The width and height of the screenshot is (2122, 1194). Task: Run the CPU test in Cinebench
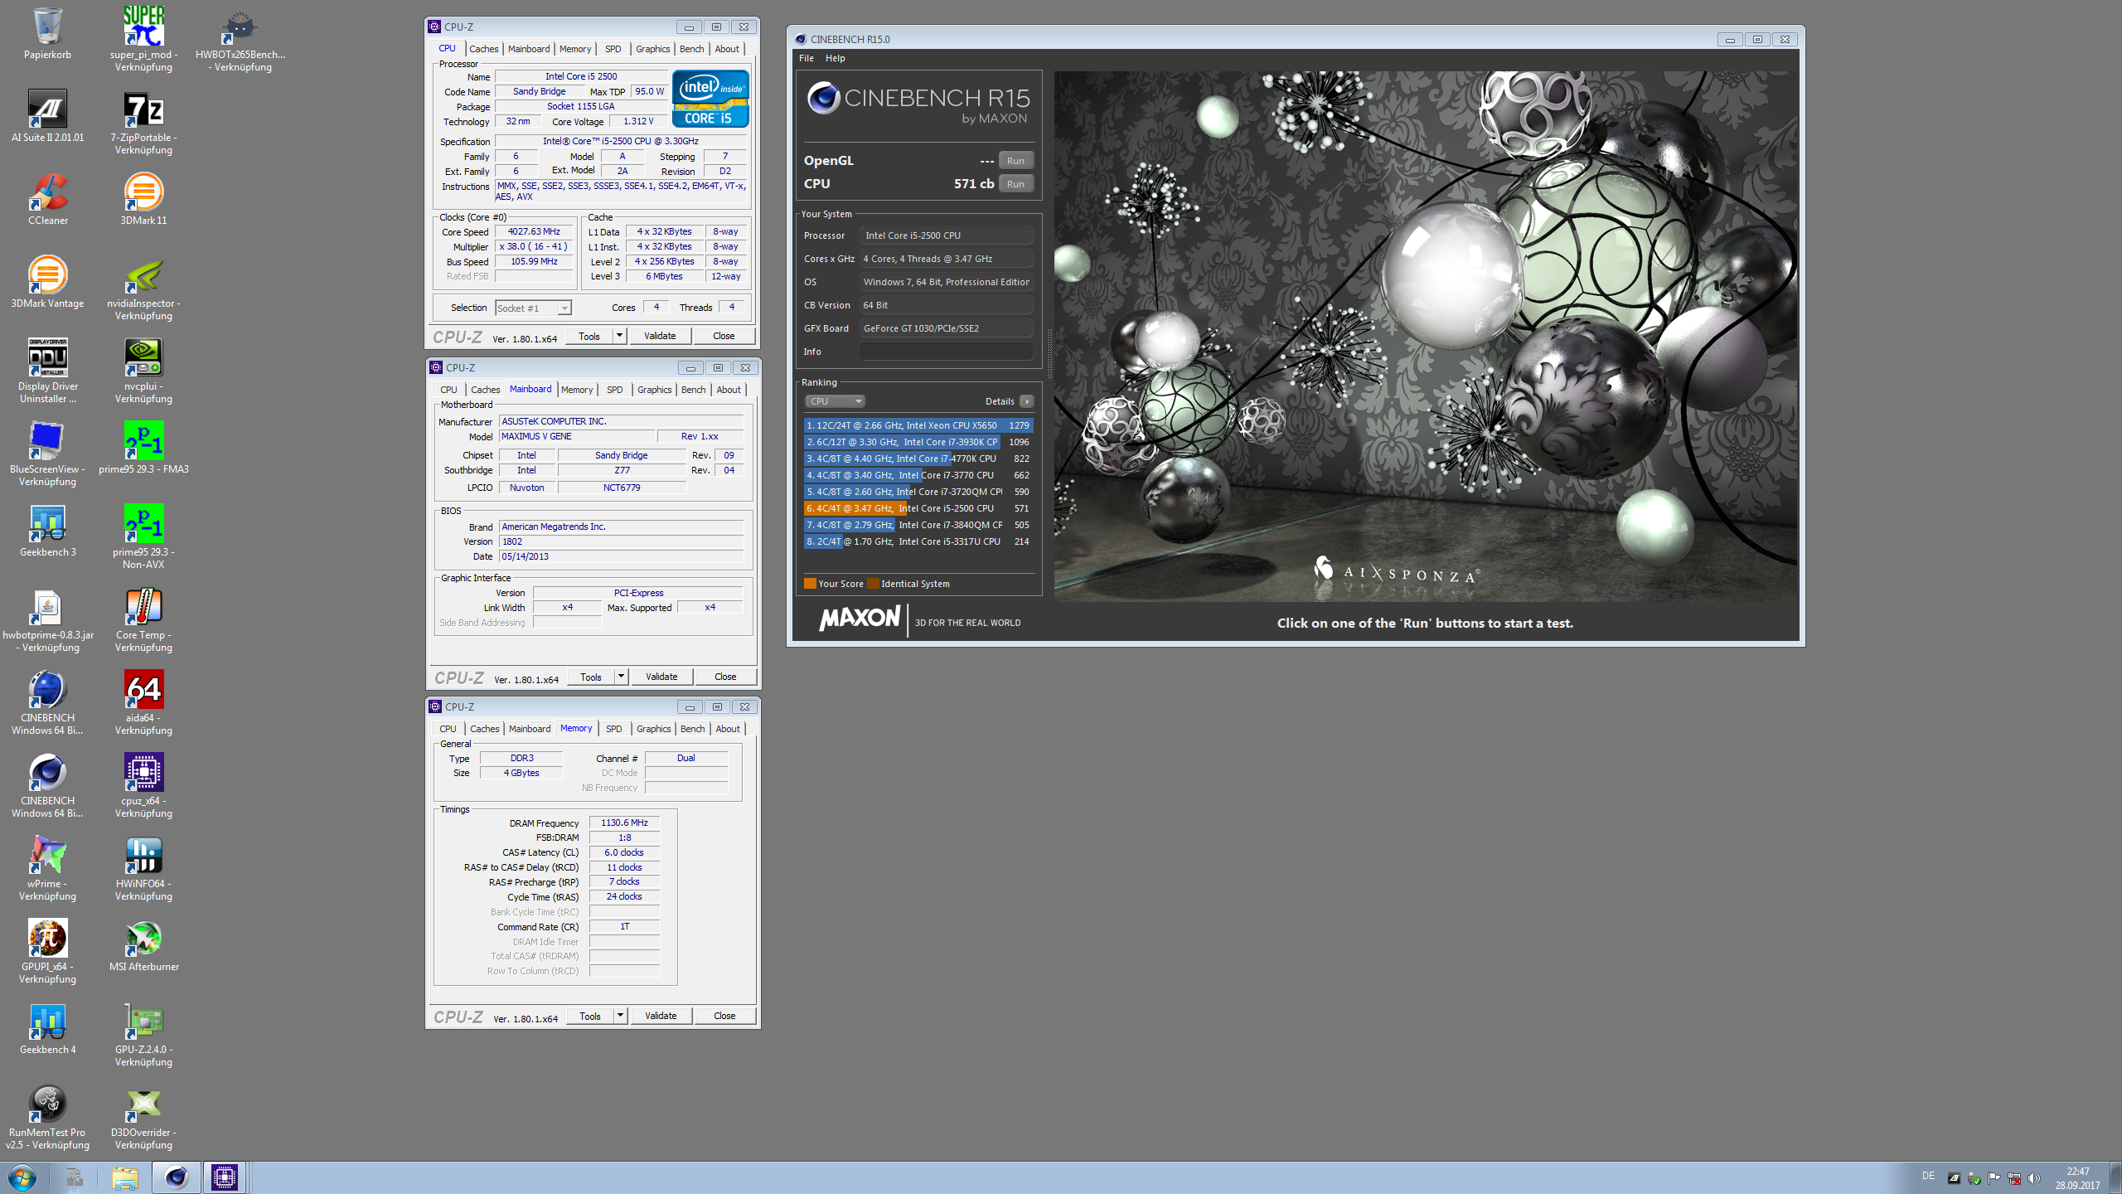[1016, 184]
